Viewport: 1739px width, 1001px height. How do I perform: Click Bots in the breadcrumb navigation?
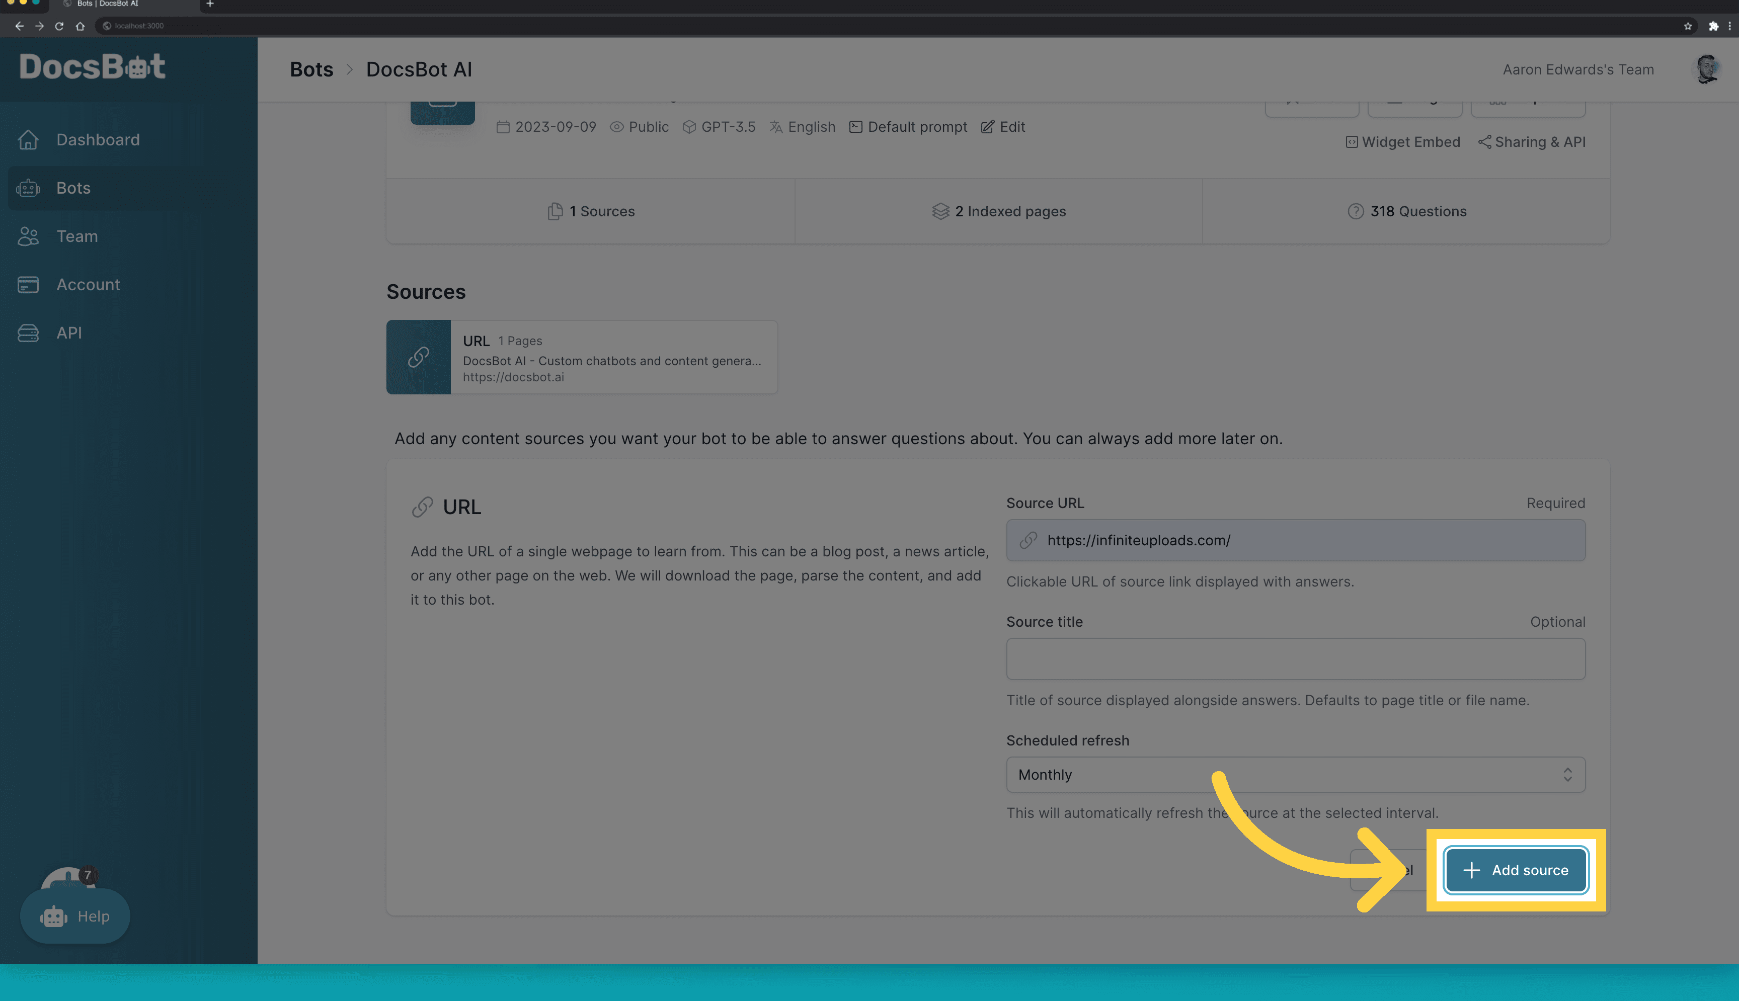[311, 69]
